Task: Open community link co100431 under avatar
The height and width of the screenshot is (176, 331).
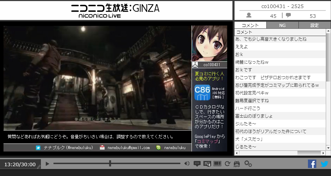Action: (x=212, y=65)
